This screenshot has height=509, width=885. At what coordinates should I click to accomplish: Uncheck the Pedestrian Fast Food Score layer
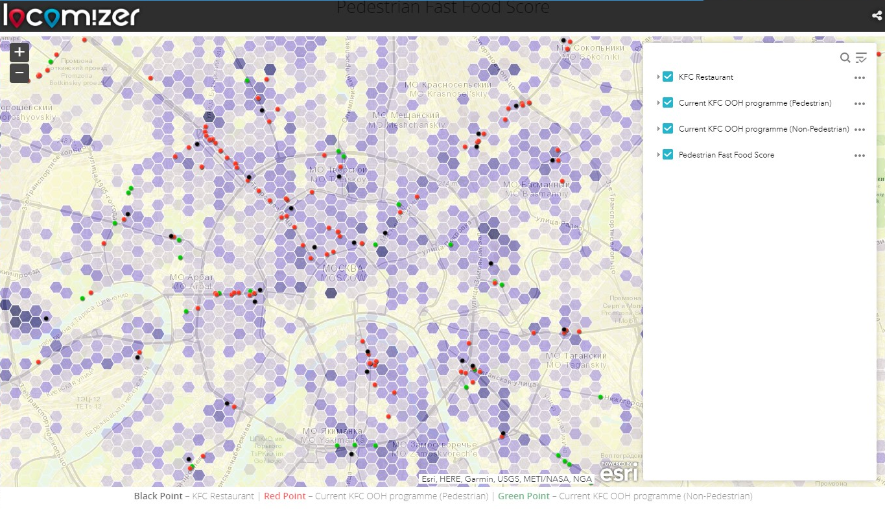click(x=668, y=154)
